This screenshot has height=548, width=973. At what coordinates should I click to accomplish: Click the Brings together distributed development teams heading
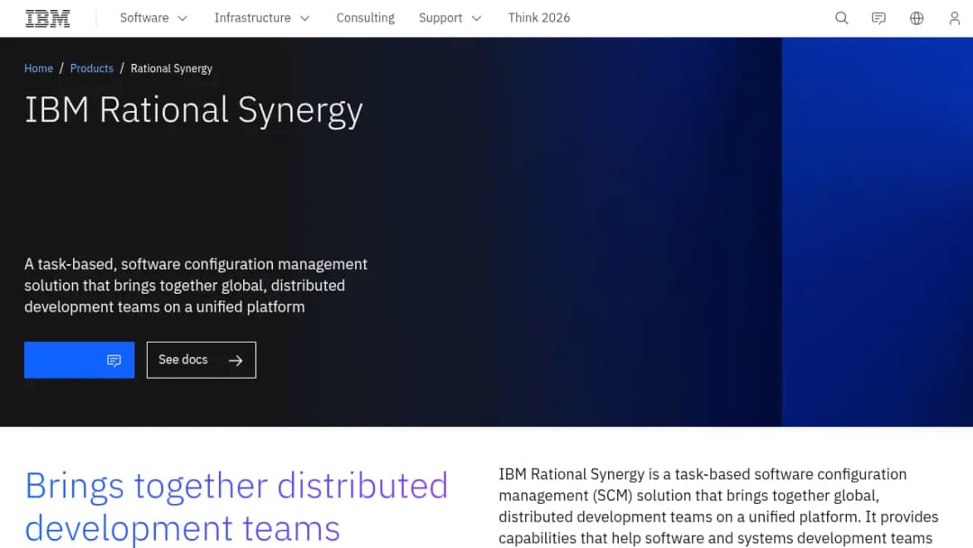tap(236, 507)
